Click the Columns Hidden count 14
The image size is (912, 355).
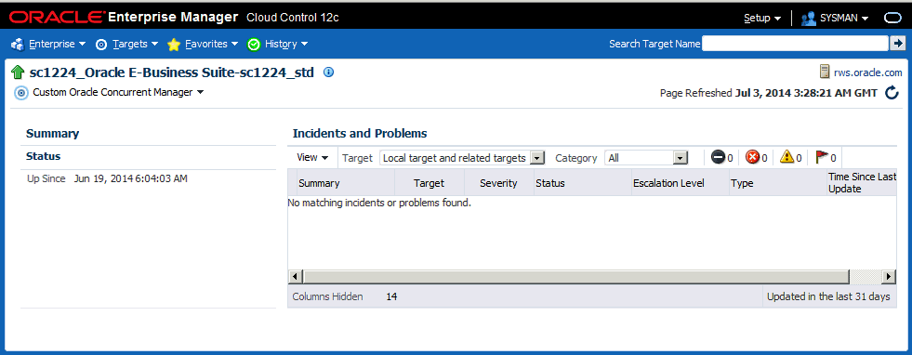(x=391, y=296)
